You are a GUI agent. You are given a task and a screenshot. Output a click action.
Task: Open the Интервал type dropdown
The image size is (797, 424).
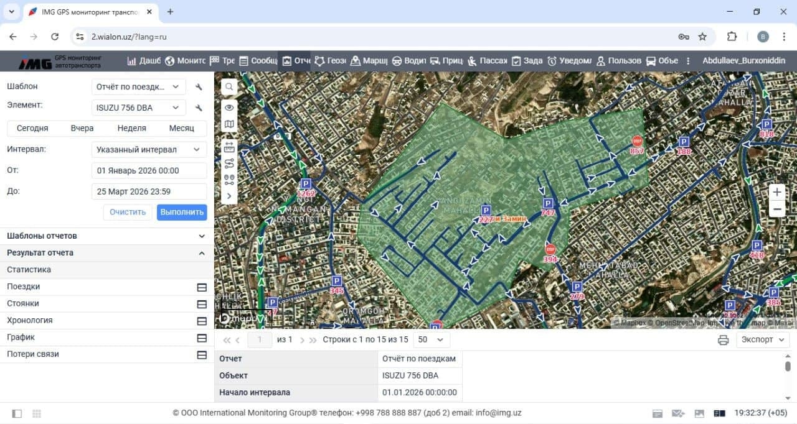click(x=149, y=150)
